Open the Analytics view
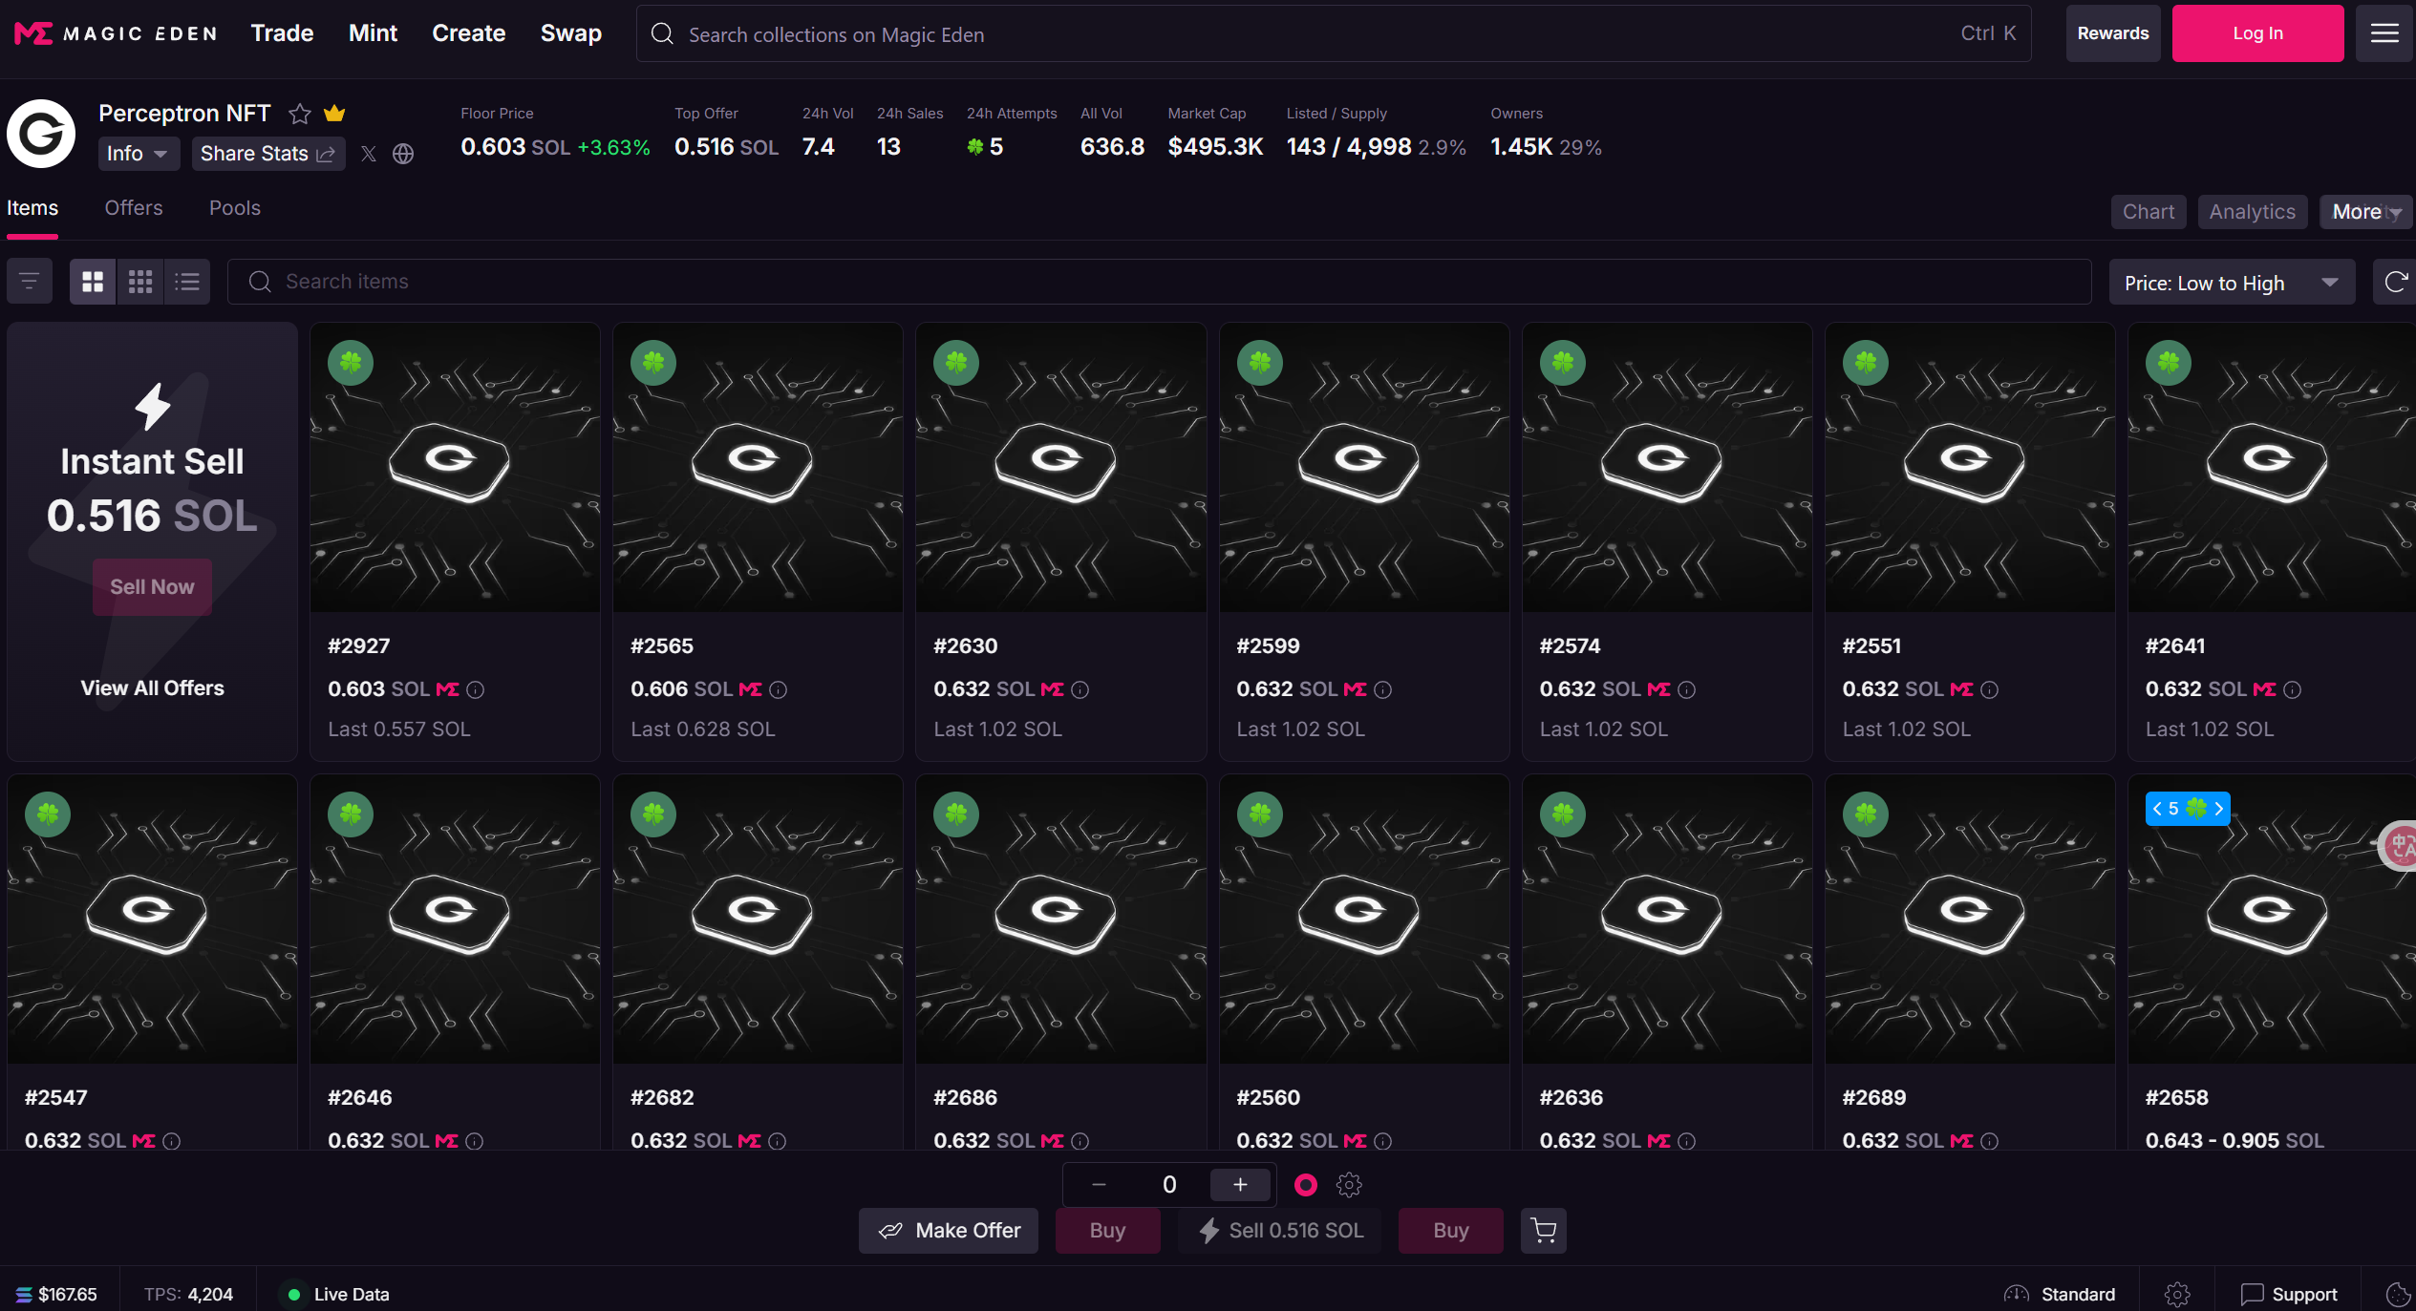2416x1311 pixels. pyautogui.click(x=2252, y=212)
